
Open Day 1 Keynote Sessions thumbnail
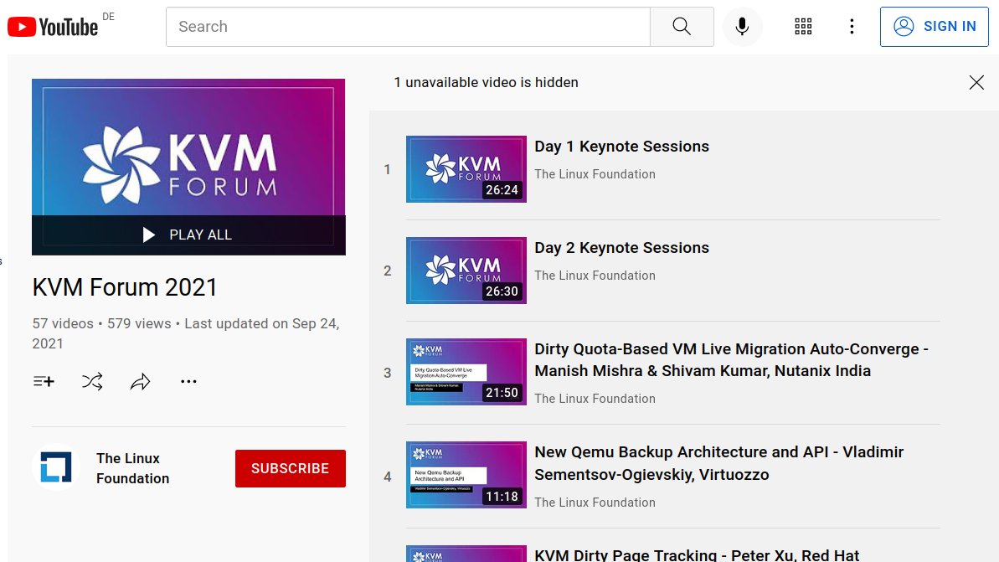[466, 169]
